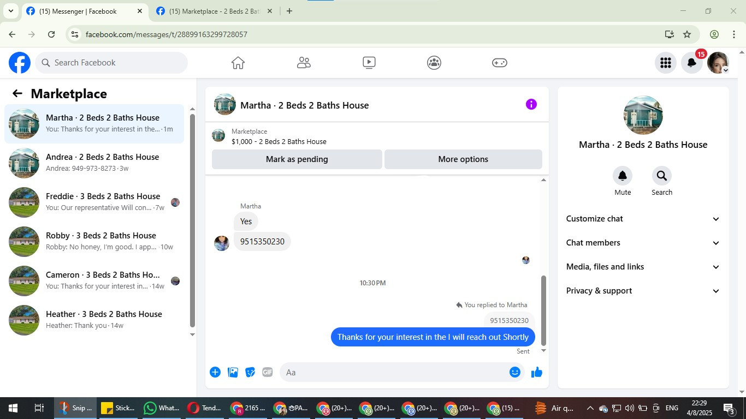
Task: Open Martha 2 Beds 2 Baths conversation
Action: (94, 124)
